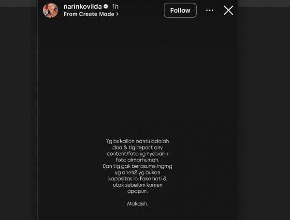290x220 pixels.
Task: Click the 1h story timestamp
Action: (x=115, y=7)
